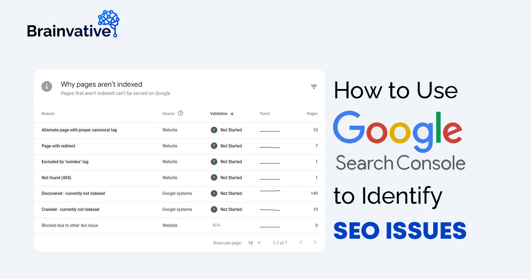531x279 pixels.
Task: Open Alternate page with proper canonical tag row
Action: pyautogui.click(x=180, y=130)
